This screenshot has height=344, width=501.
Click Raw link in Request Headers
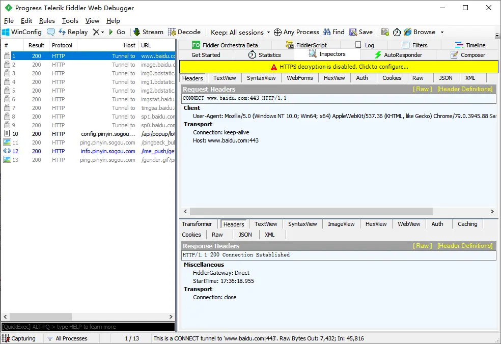coord(422,89)
